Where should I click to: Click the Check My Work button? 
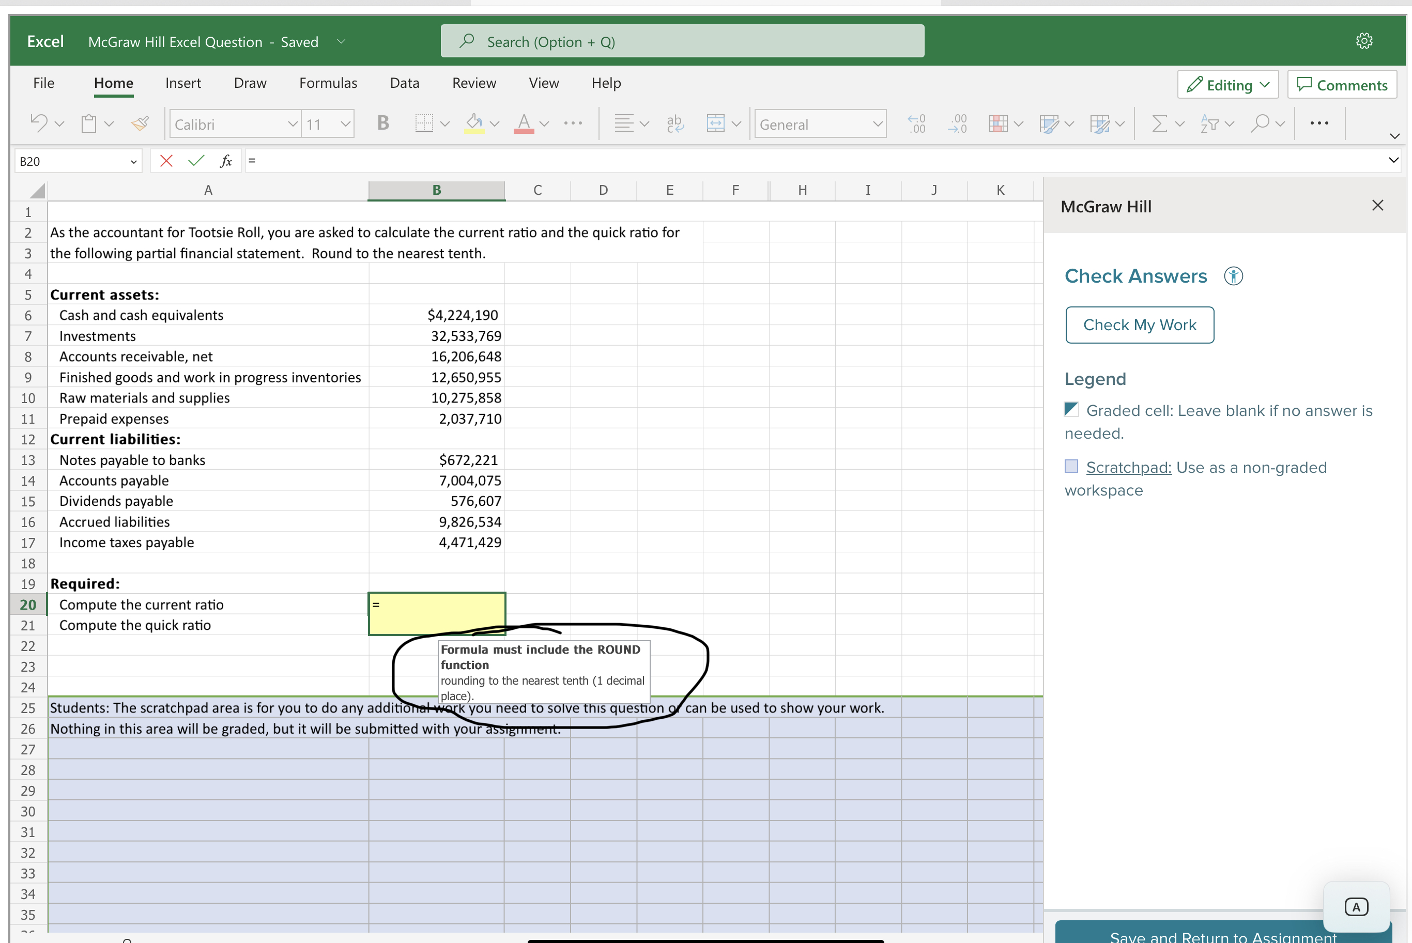tap(1139, 325)
